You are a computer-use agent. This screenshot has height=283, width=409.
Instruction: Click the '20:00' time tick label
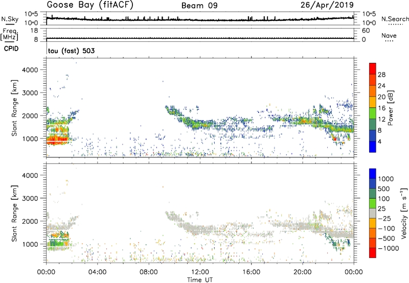pos(302,272)
